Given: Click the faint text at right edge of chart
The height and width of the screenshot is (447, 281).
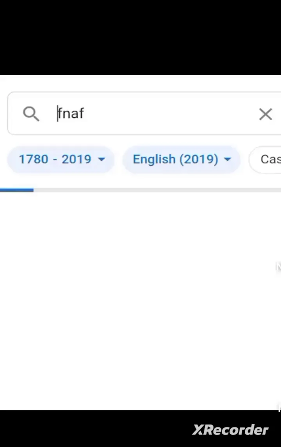Looking at the screenshot, I should pos(278,266).
